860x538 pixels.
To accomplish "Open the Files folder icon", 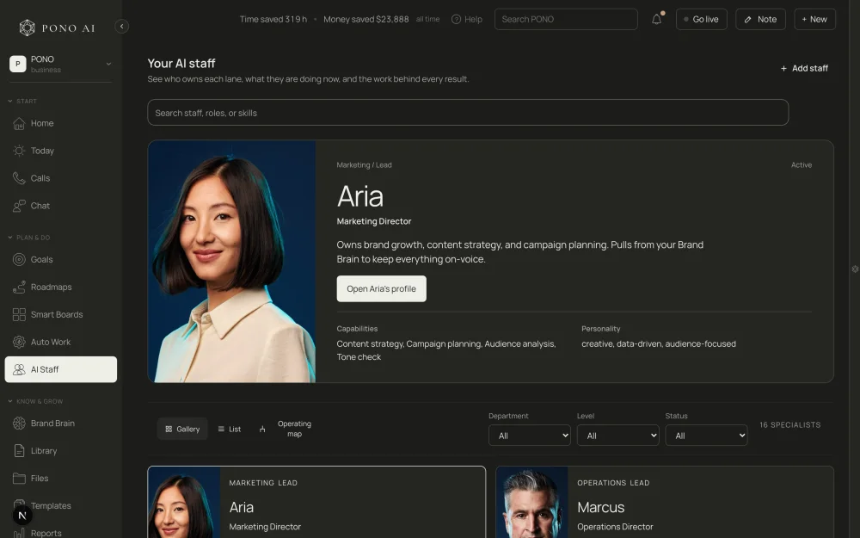I will point(19,478).
